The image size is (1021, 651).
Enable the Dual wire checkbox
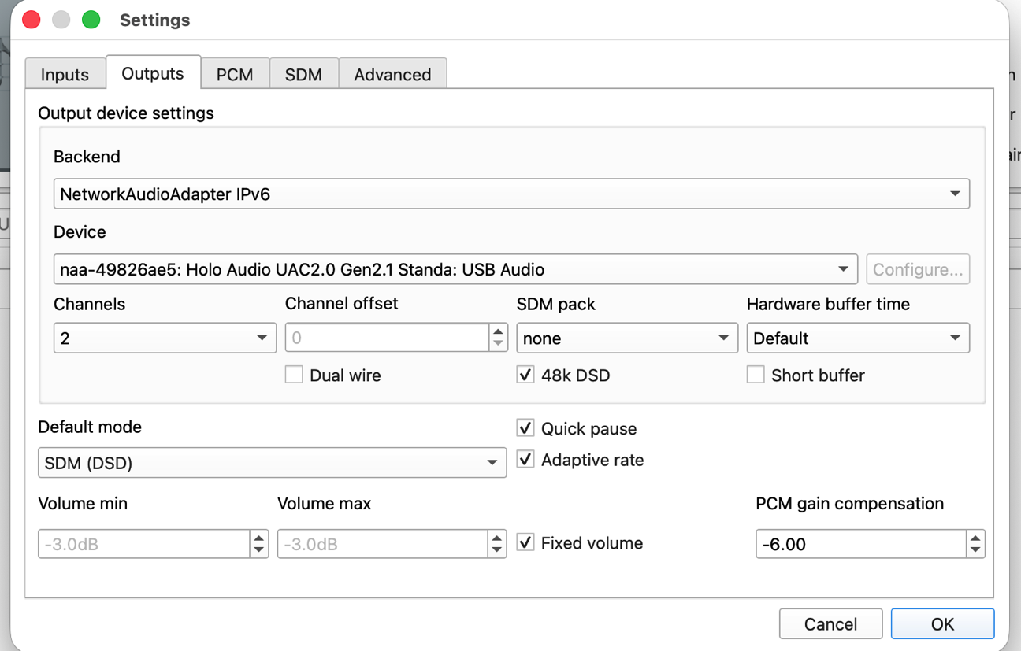point(294,375)
